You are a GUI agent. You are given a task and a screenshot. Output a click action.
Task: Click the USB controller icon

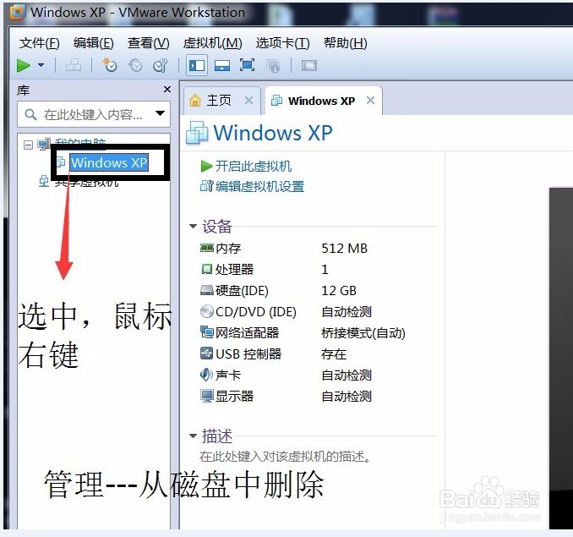click(207, 353)
